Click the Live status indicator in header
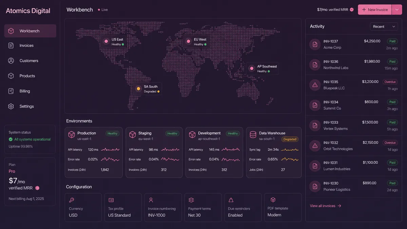 click(103, 10)
